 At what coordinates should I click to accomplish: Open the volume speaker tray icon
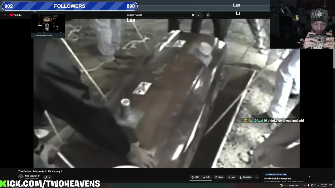click(318, 185)
